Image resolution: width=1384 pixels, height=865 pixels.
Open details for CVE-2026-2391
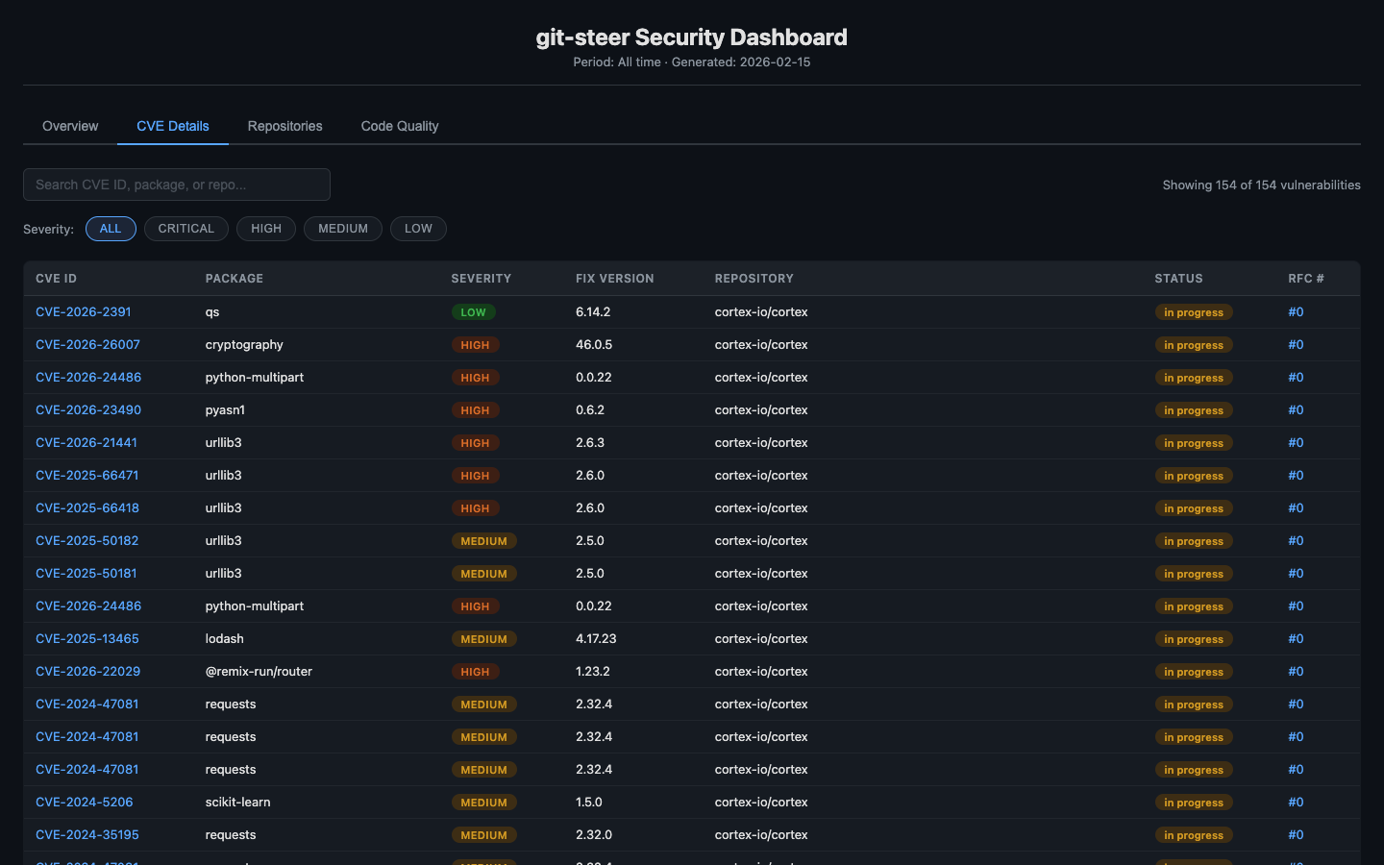(83, 311)
